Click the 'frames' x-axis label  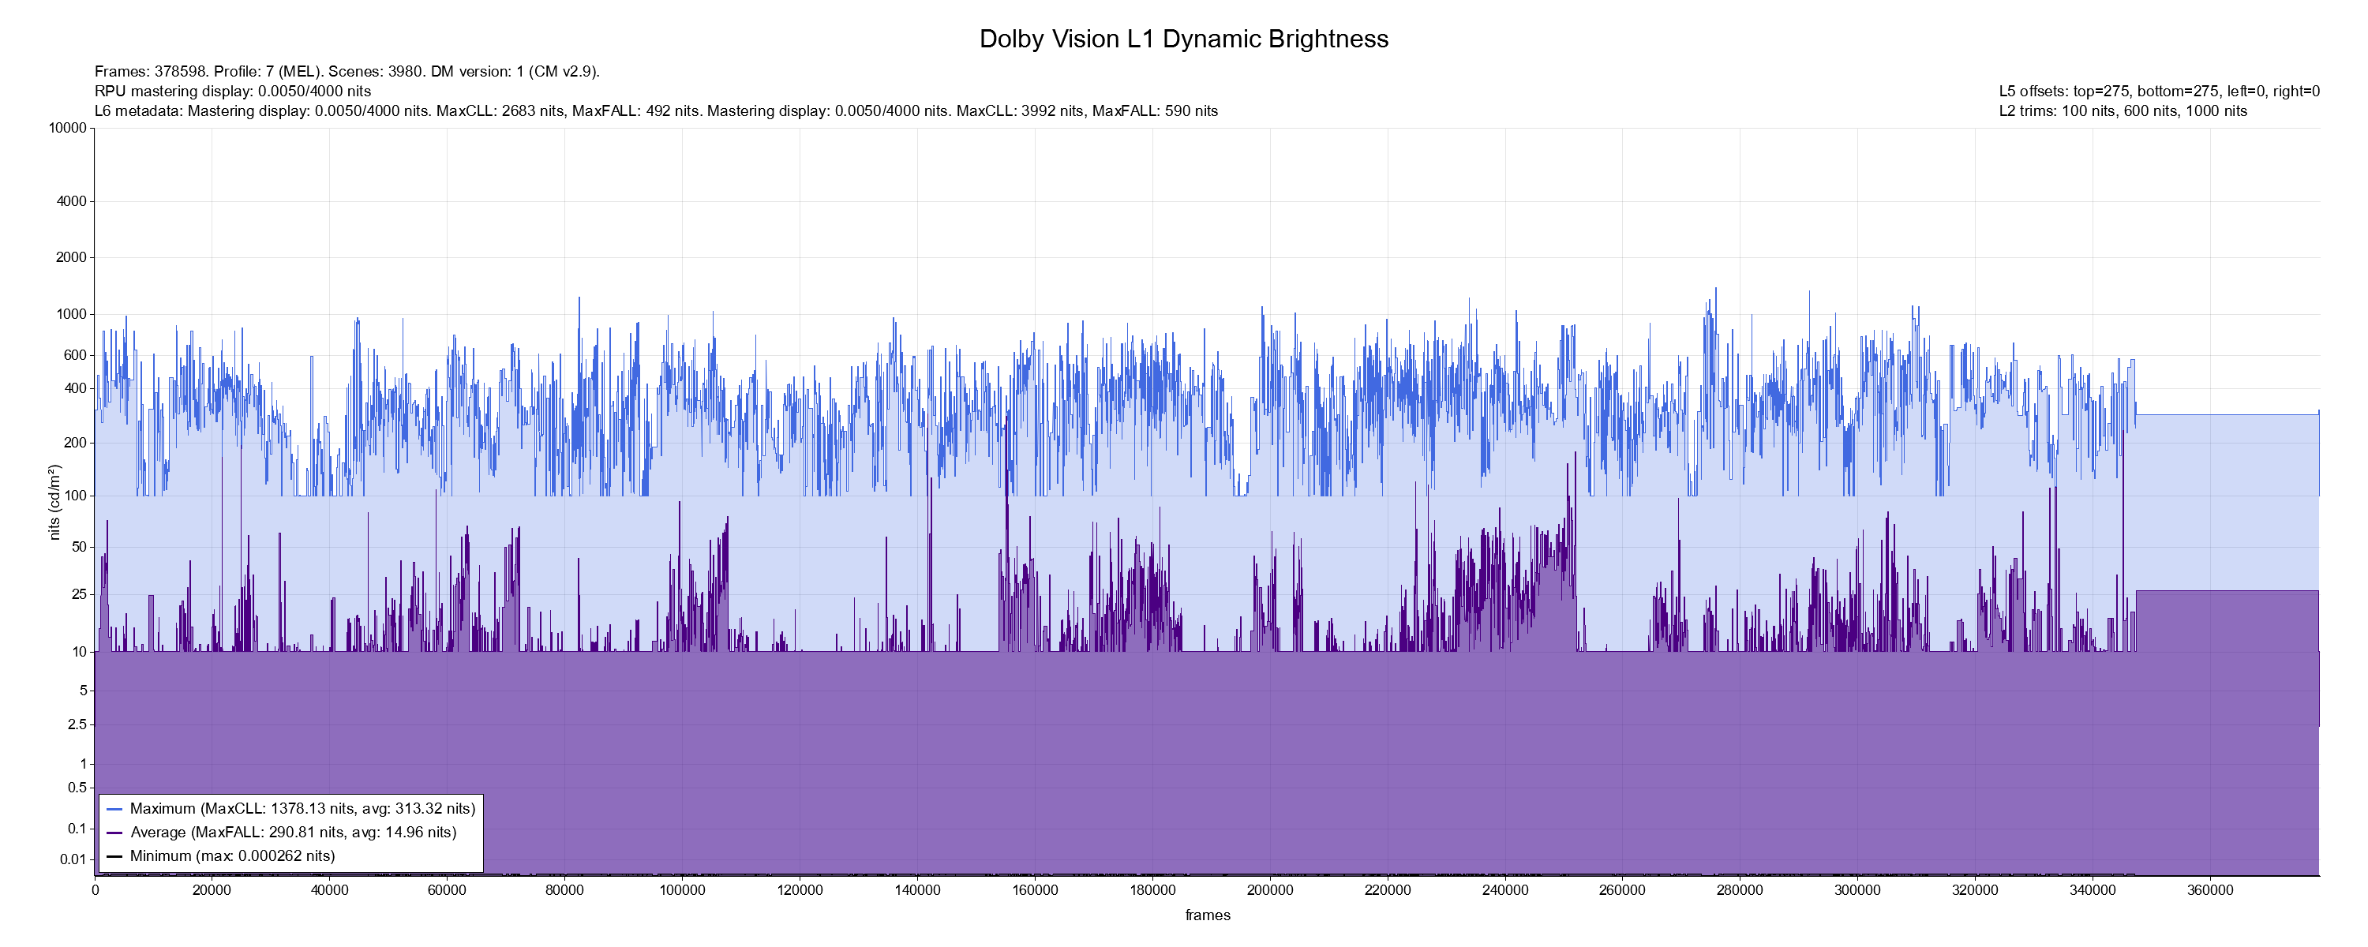pyautogui.click(x=1207, y=915)
